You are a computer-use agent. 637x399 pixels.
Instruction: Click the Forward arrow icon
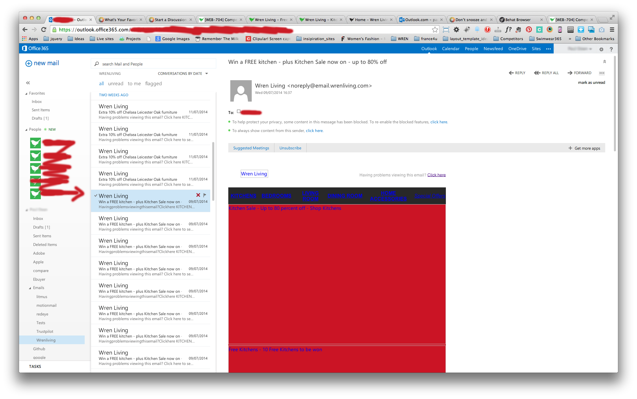click(x=570, y=73)
